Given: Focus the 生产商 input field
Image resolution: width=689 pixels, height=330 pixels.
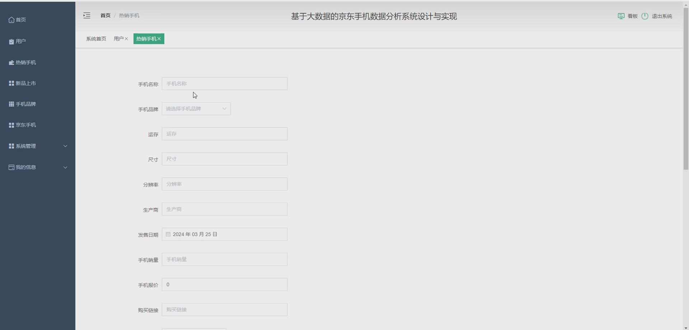Looking at the screenshot, I should tap(225, 209).
